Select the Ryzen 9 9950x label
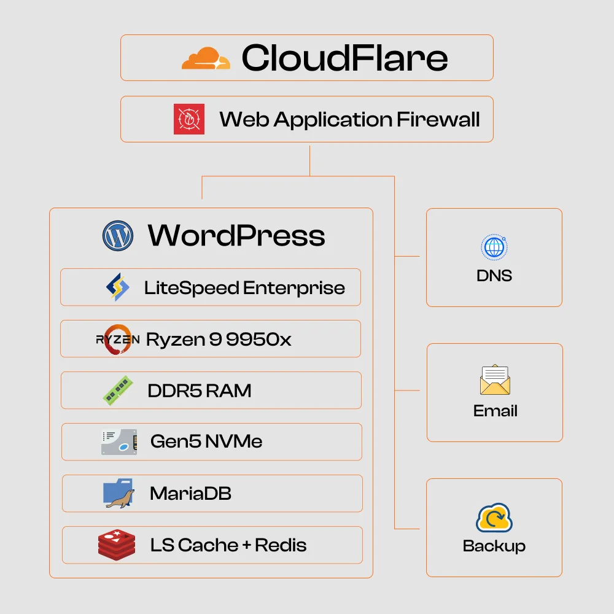Viewport: 614px width, 614px height. [x=219, y=339]
